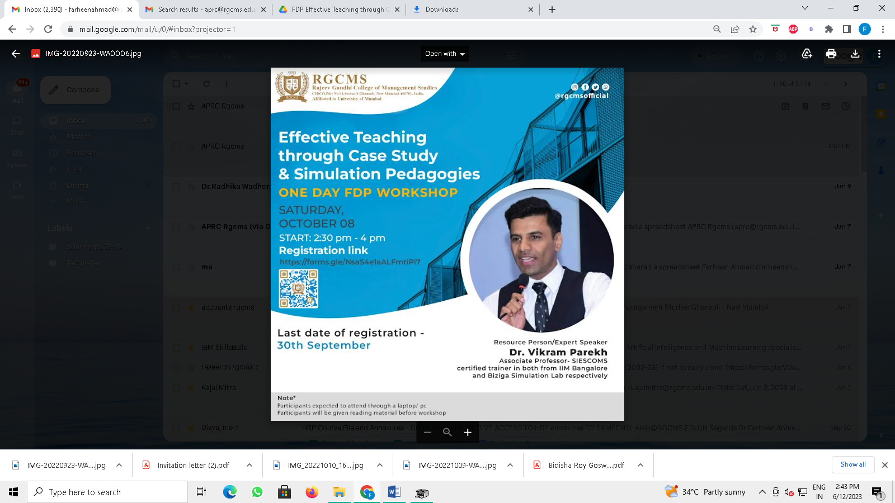Open Microsoft Store from taskbar
The width and height of the screenshot is (895, 503).
pos(285,492)
